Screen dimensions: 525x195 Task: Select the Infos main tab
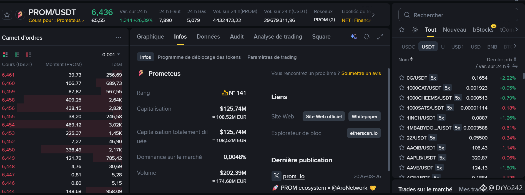click(180, 37)
